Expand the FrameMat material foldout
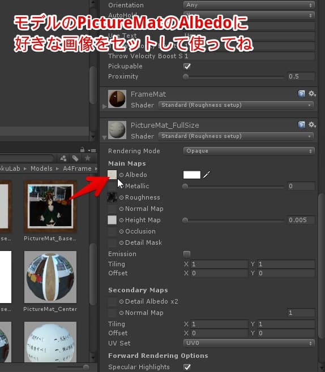This screenshot has width=325, height=372. (x=104, y=106)
